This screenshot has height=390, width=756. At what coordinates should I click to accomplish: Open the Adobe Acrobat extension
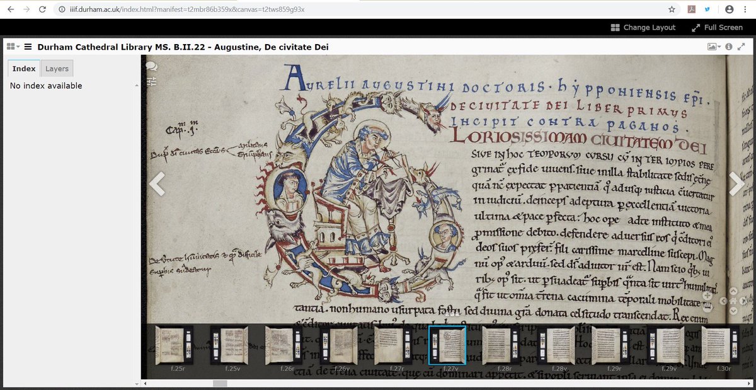690,9
